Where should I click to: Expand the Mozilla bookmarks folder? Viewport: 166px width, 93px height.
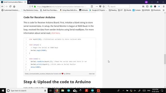[128, 10]
